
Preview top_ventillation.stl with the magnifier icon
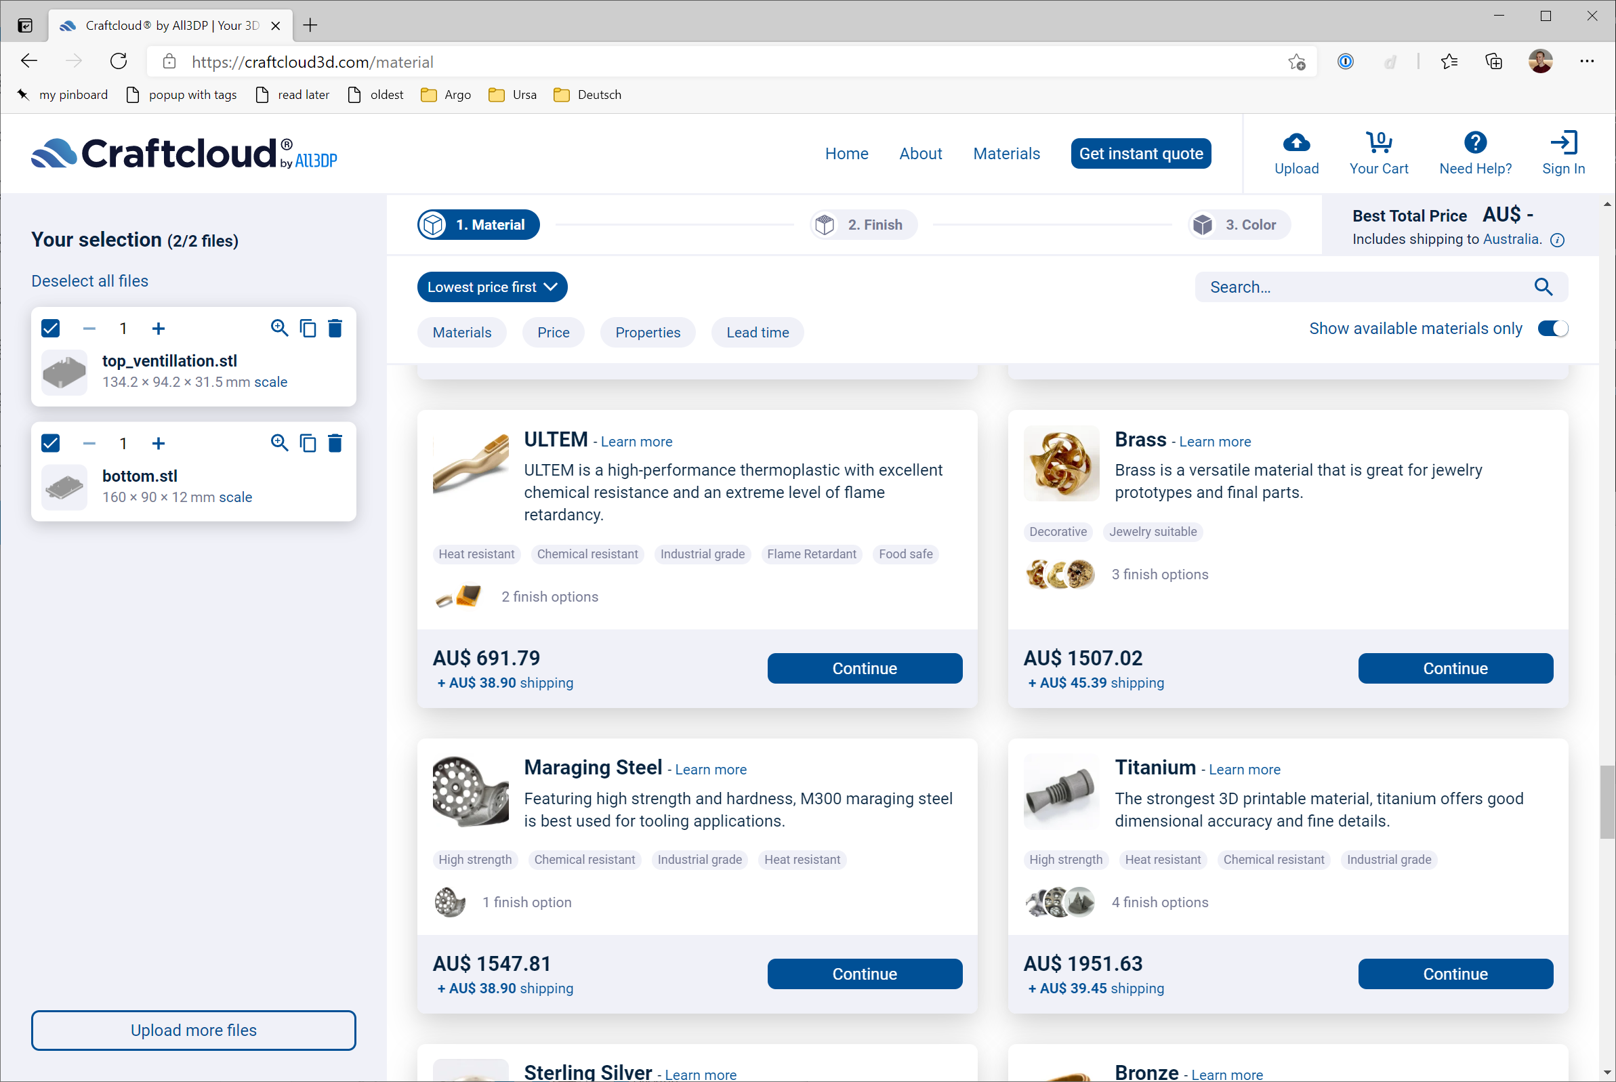coord(278,329)
